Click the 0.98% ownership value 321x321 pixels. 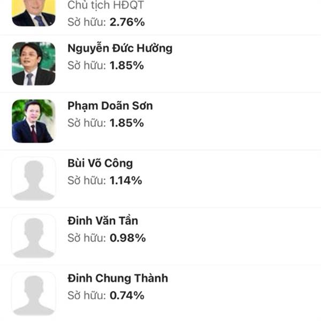127,238
